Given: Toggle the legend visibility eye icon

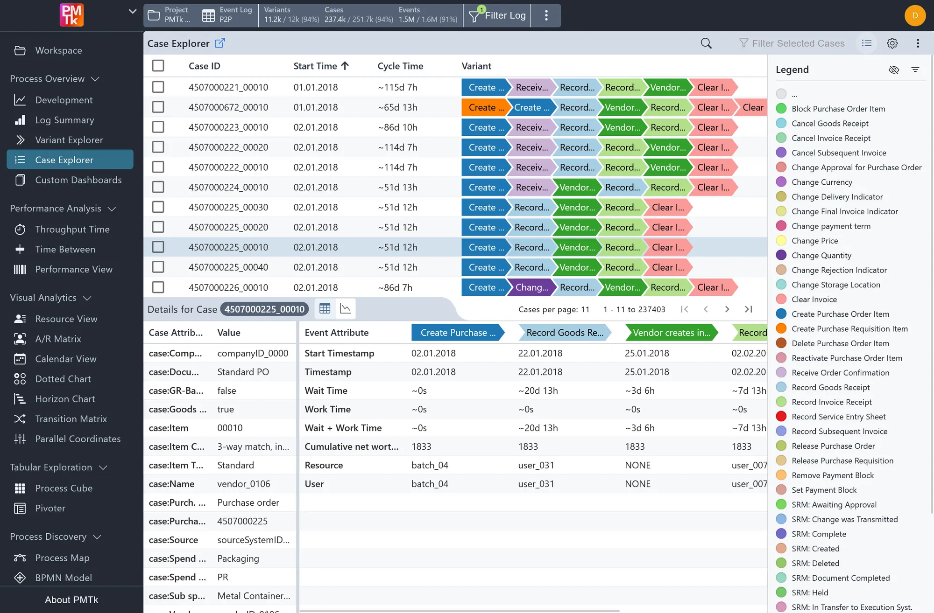Looking at the screenshot, I should click(x=894, y=70).
